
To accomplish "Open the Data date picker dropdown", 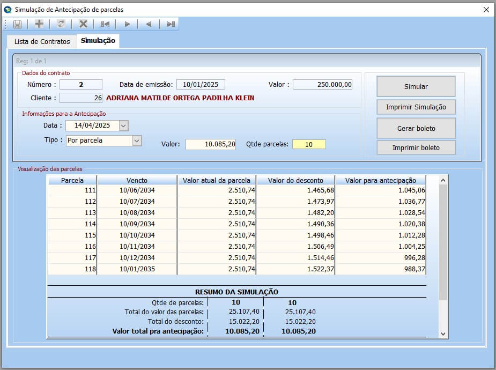I will click(x=123, y=125).
